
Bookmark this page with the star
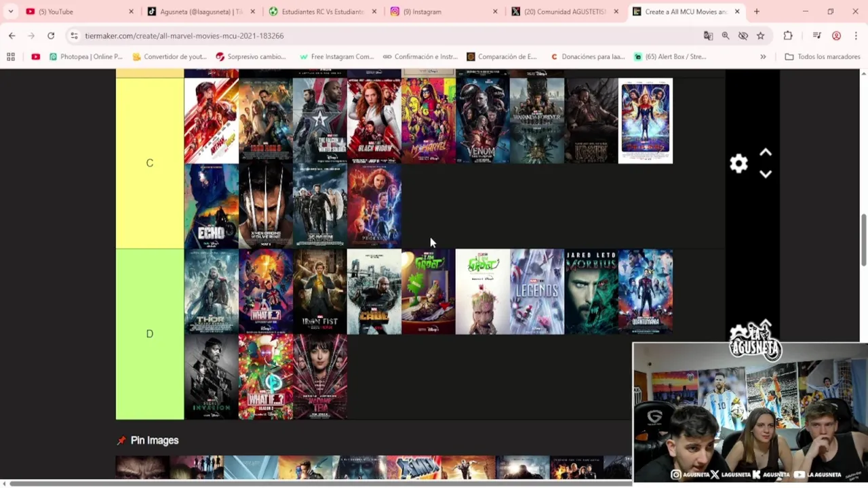(761, 35)
